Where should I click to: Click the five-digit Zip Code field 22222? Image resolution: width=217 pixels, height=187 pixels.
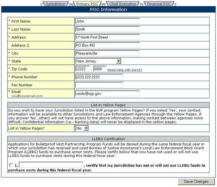[x=82, y=69]
